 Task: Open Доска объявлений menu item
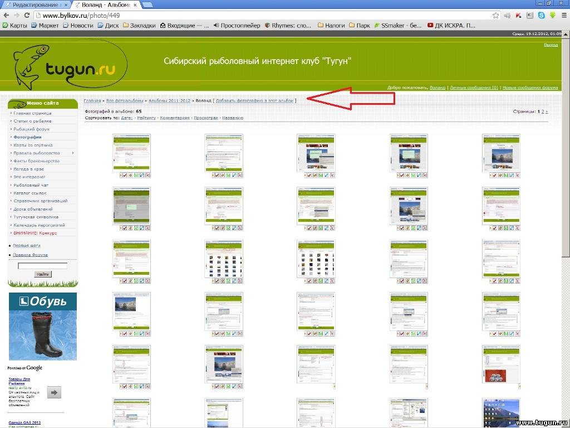[33, 210]
